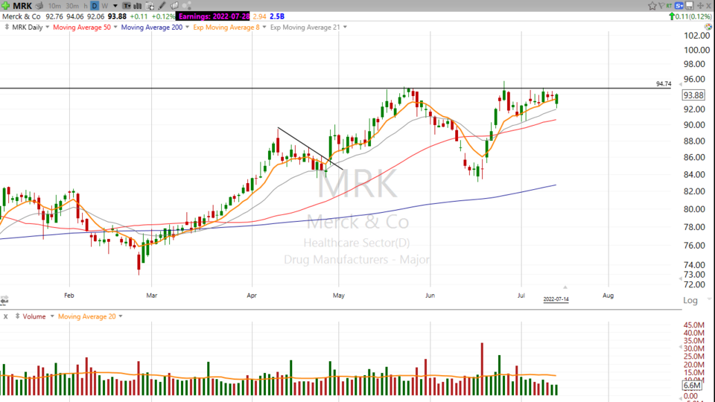
Task: Click the MRK ticker symbol field
Action: tap(22, 6)
